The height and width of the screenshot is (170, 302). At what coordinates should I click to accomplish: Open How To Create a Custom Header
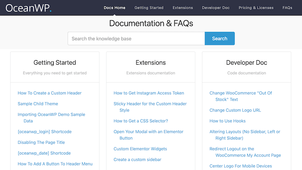[49, 93]
